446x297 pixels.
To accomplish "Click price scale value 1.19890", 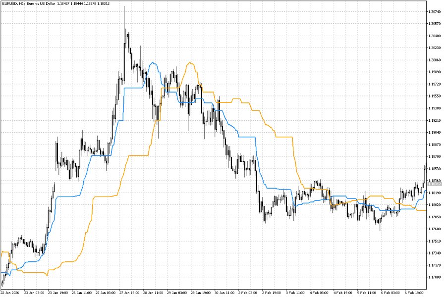I will pyautogui.click(x=434, y=72).
